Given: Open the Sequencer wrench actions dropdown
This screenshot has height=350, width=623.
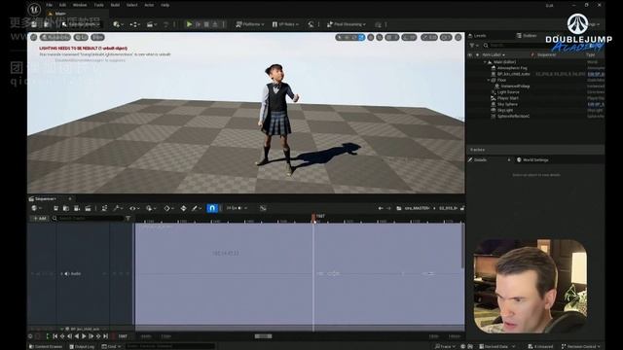Looking at the screenshot, I should (x=118, y=208).
